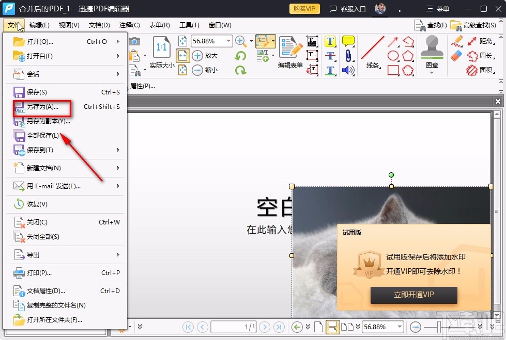Select the cloud shape tool
The image size is (506, 340).
(x=408, y=70)
